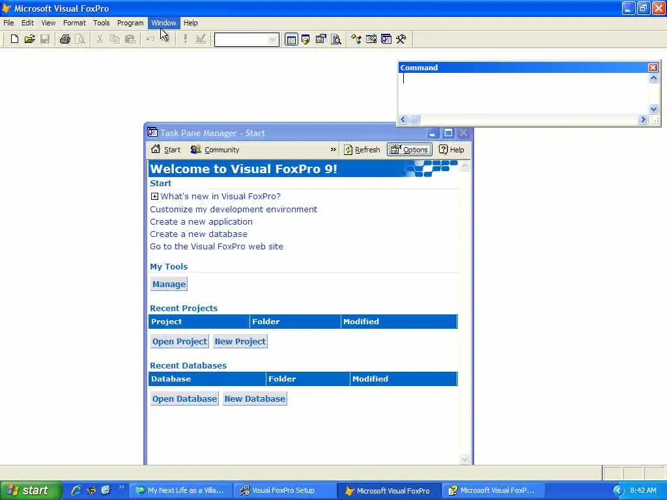
Task: Click the Database column header
Action: [x=207, y=379]
